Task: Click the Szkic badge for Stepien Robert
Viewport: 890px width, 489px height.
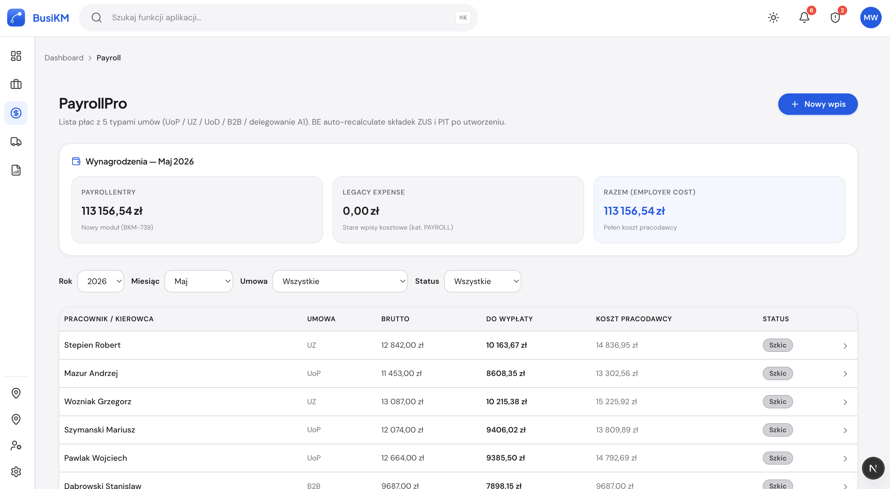Action: tap(777, 345)
